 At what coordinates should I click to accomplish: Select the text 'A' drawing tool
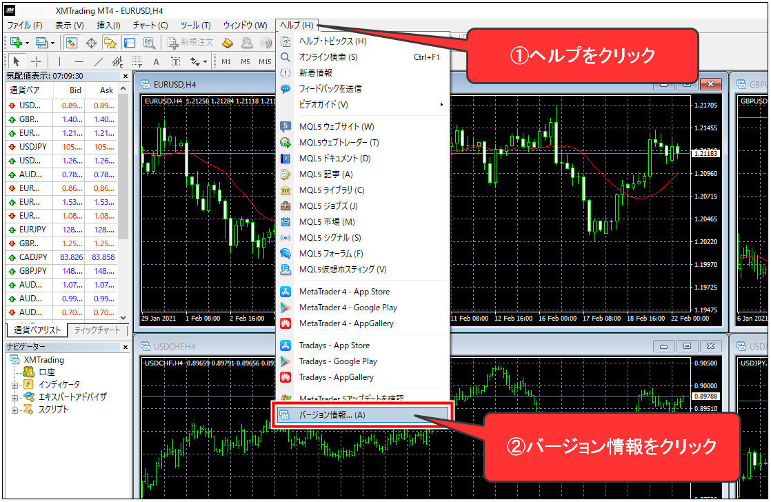click(156, 61)
